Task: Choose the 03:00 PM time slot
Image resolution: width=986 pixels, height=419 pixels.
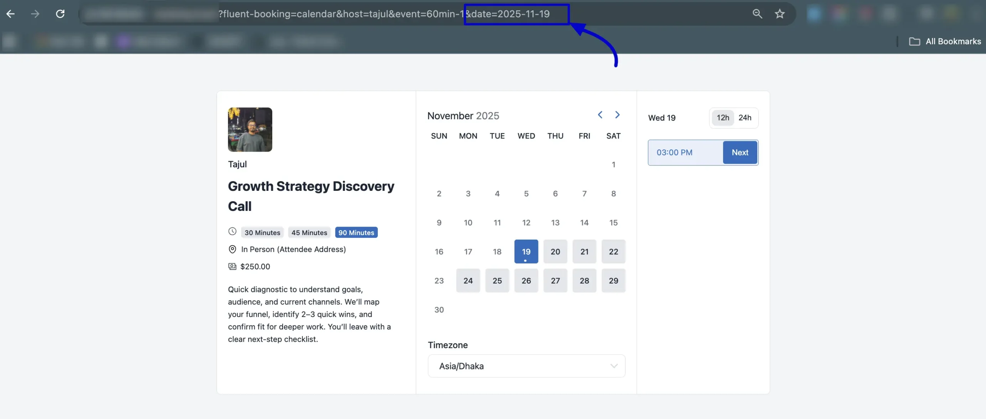Action: point(685,152)
